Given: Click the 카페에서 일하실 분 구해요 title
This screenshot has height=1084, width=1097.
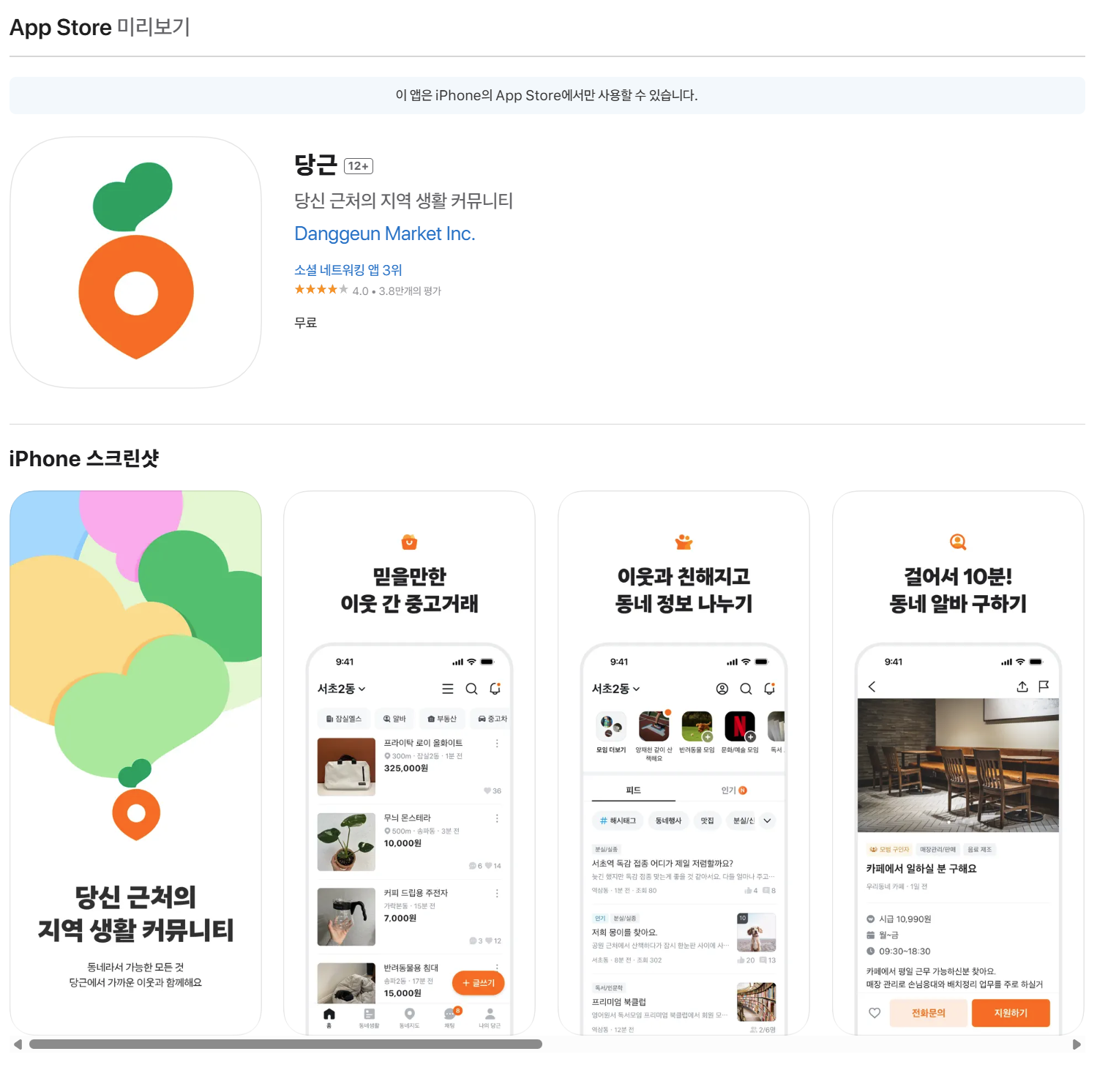Looking at the screenshot, I should coord(921,869).
